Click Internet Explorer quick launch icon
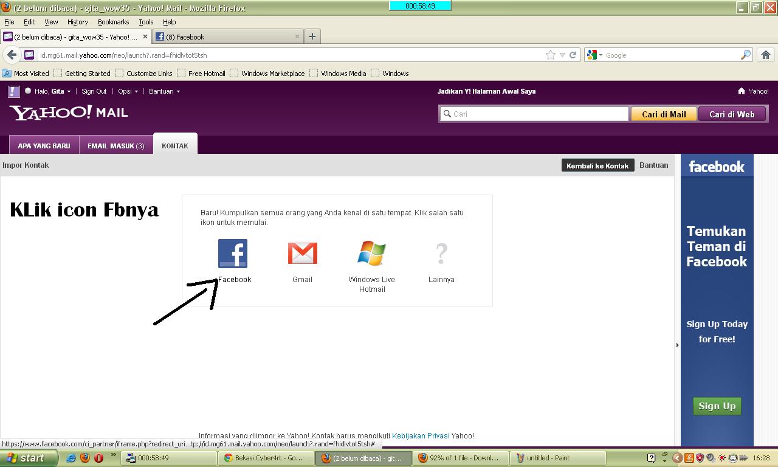Screen dimensions: 778x467 [x=71, y=458]
